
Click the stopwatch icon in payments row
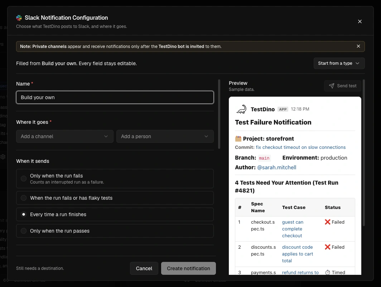pyautogui.click(x=327, y=272)
